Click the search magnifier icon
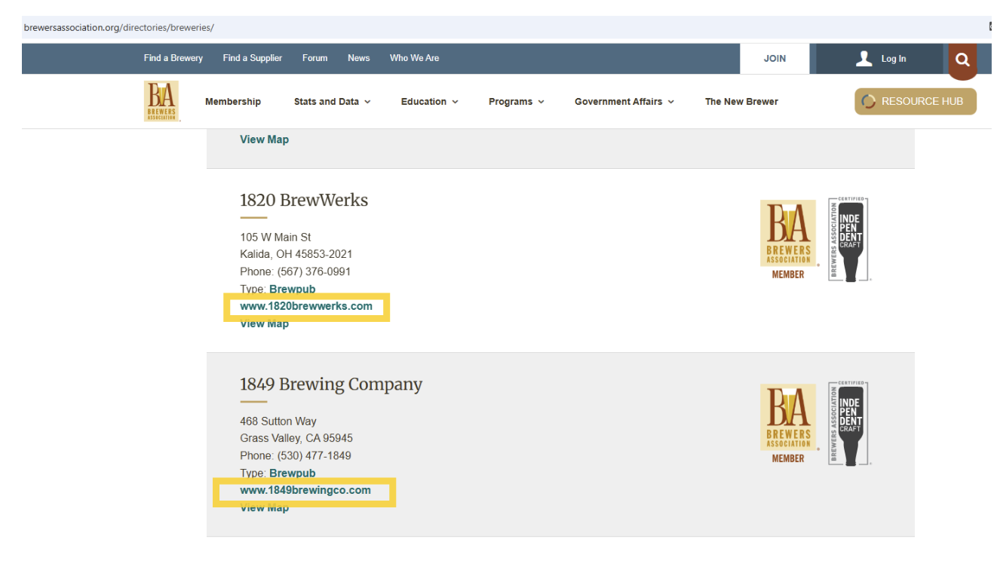Image resolution: width=997 pixels, height=579 pixels. 962,60
